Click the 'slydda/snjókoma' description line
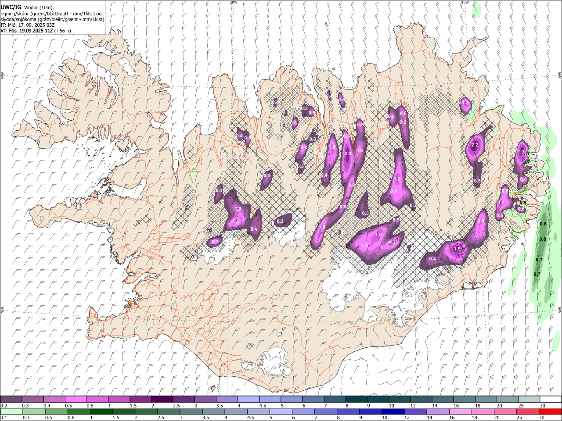Viewport: 562px width, 421px height. click(x=52, y=19)
